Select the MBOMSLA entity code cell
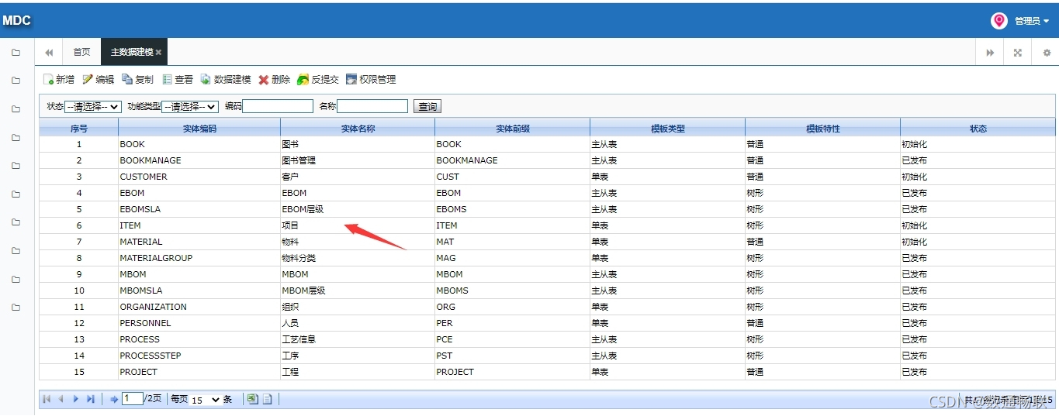The width and height of the screenshot is (1059, 416). click(199, 291)
